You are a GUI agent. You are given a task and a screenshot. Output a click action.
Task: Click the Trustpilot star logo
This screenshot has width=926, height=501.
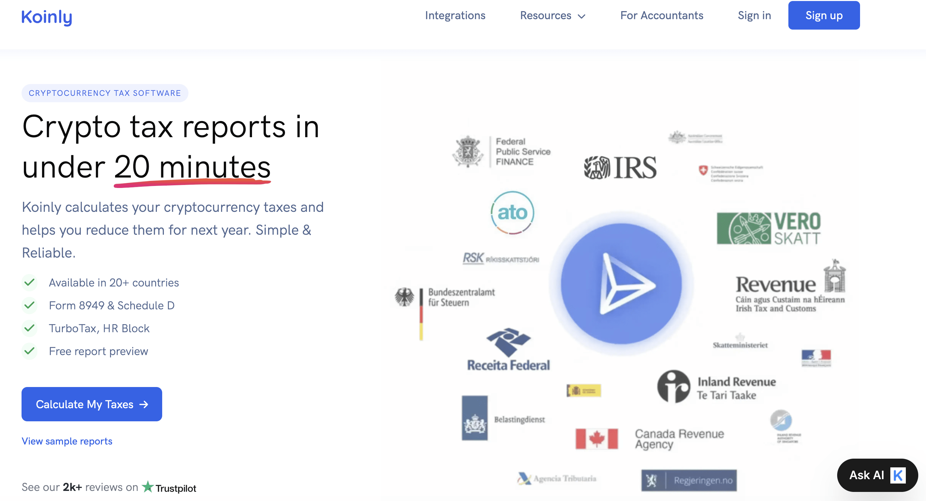147,487
